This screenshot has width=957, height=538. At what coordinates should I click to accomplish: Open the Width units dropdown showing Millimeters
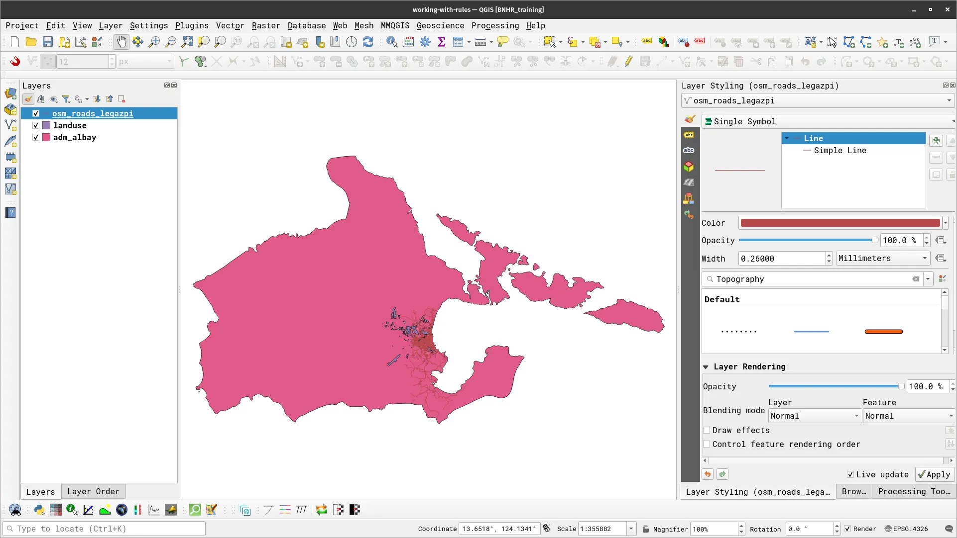point(882,258)
